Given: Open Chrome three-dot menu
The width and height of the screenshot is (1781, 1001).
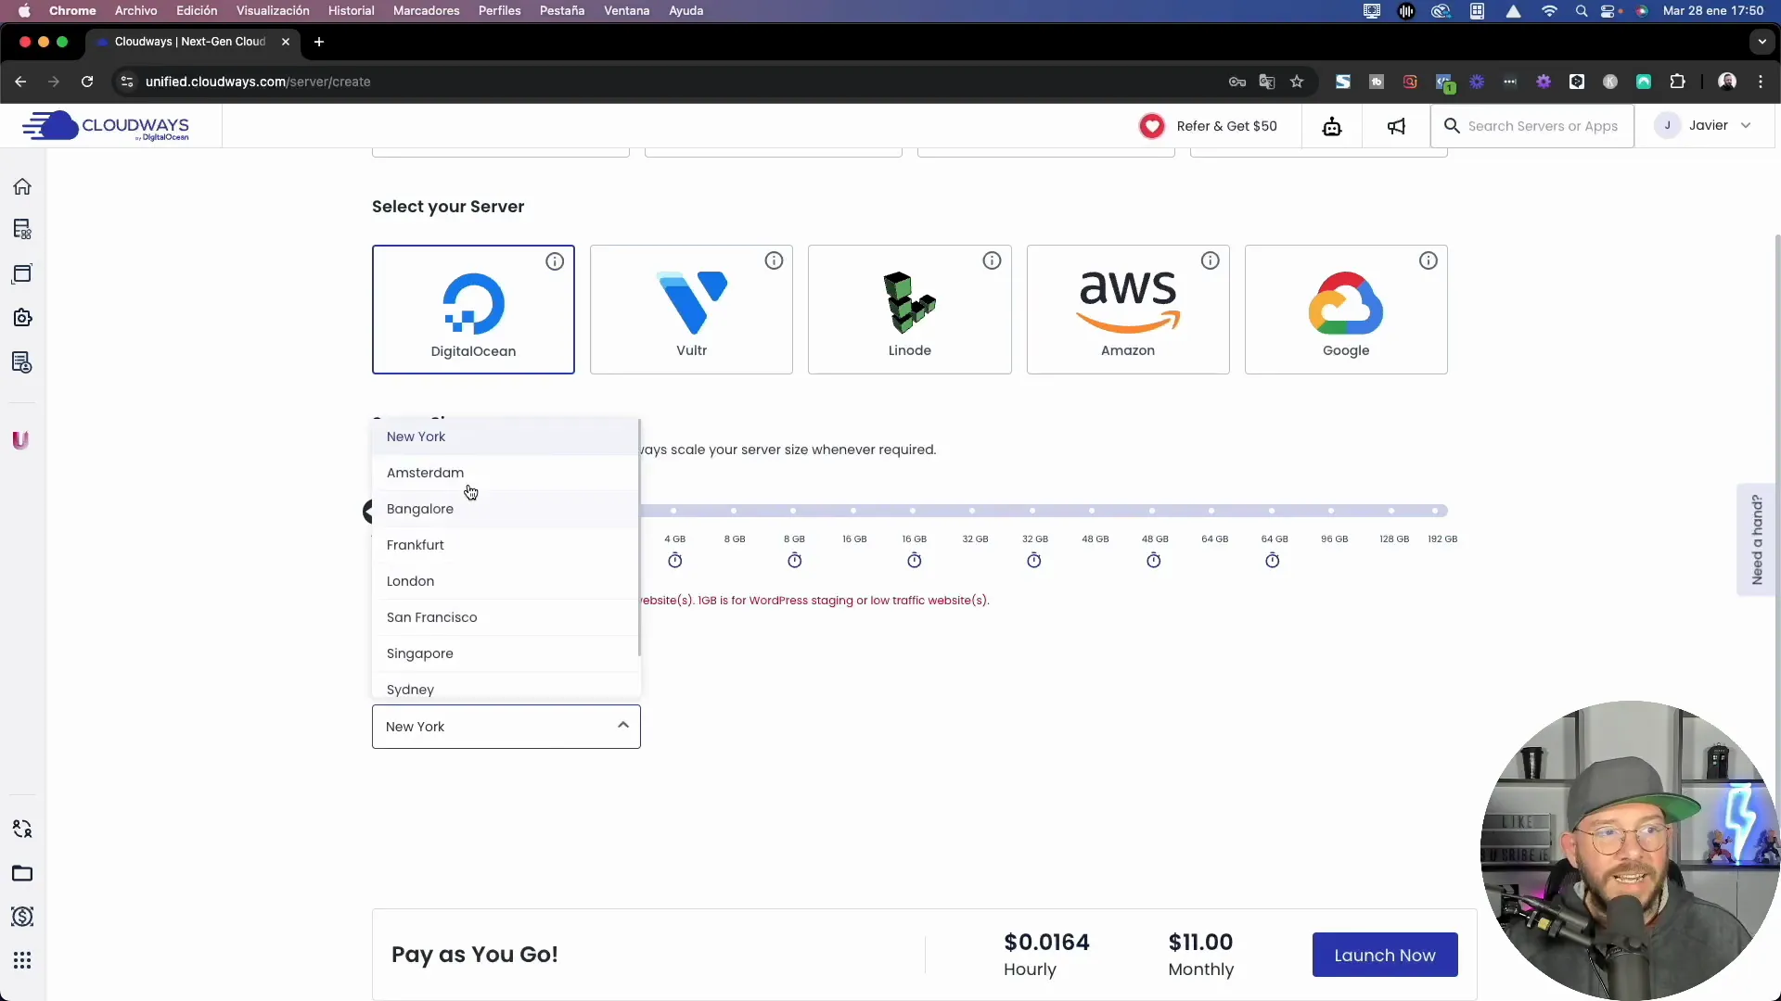Looking at the screenshot, I should coord(1761,82).
